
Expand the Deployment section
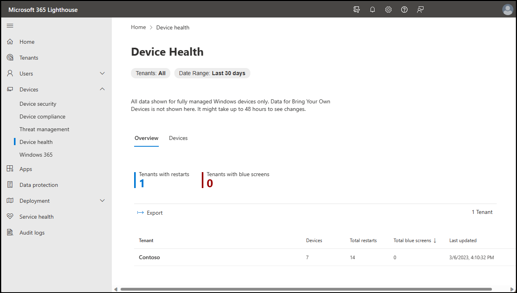102,200
